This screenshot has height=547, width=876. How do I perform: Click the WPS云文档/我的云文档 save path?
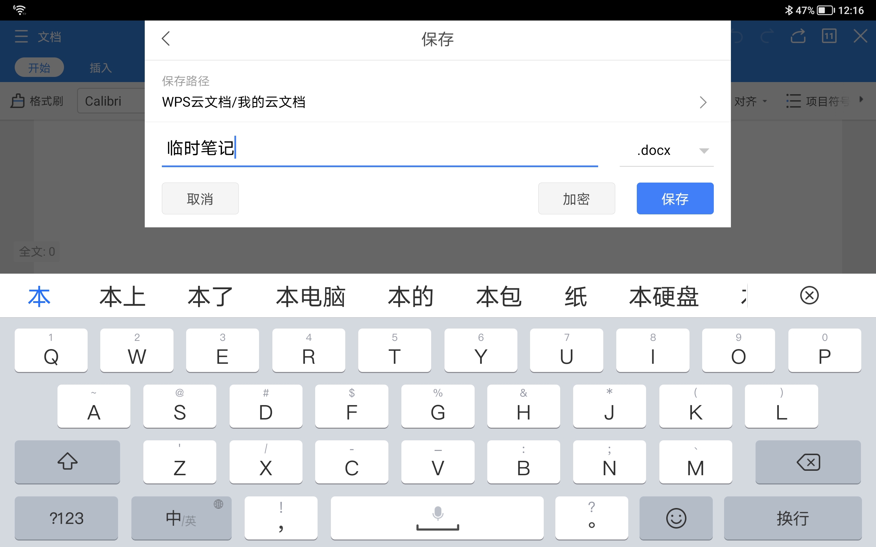click(x=233, y=102)
